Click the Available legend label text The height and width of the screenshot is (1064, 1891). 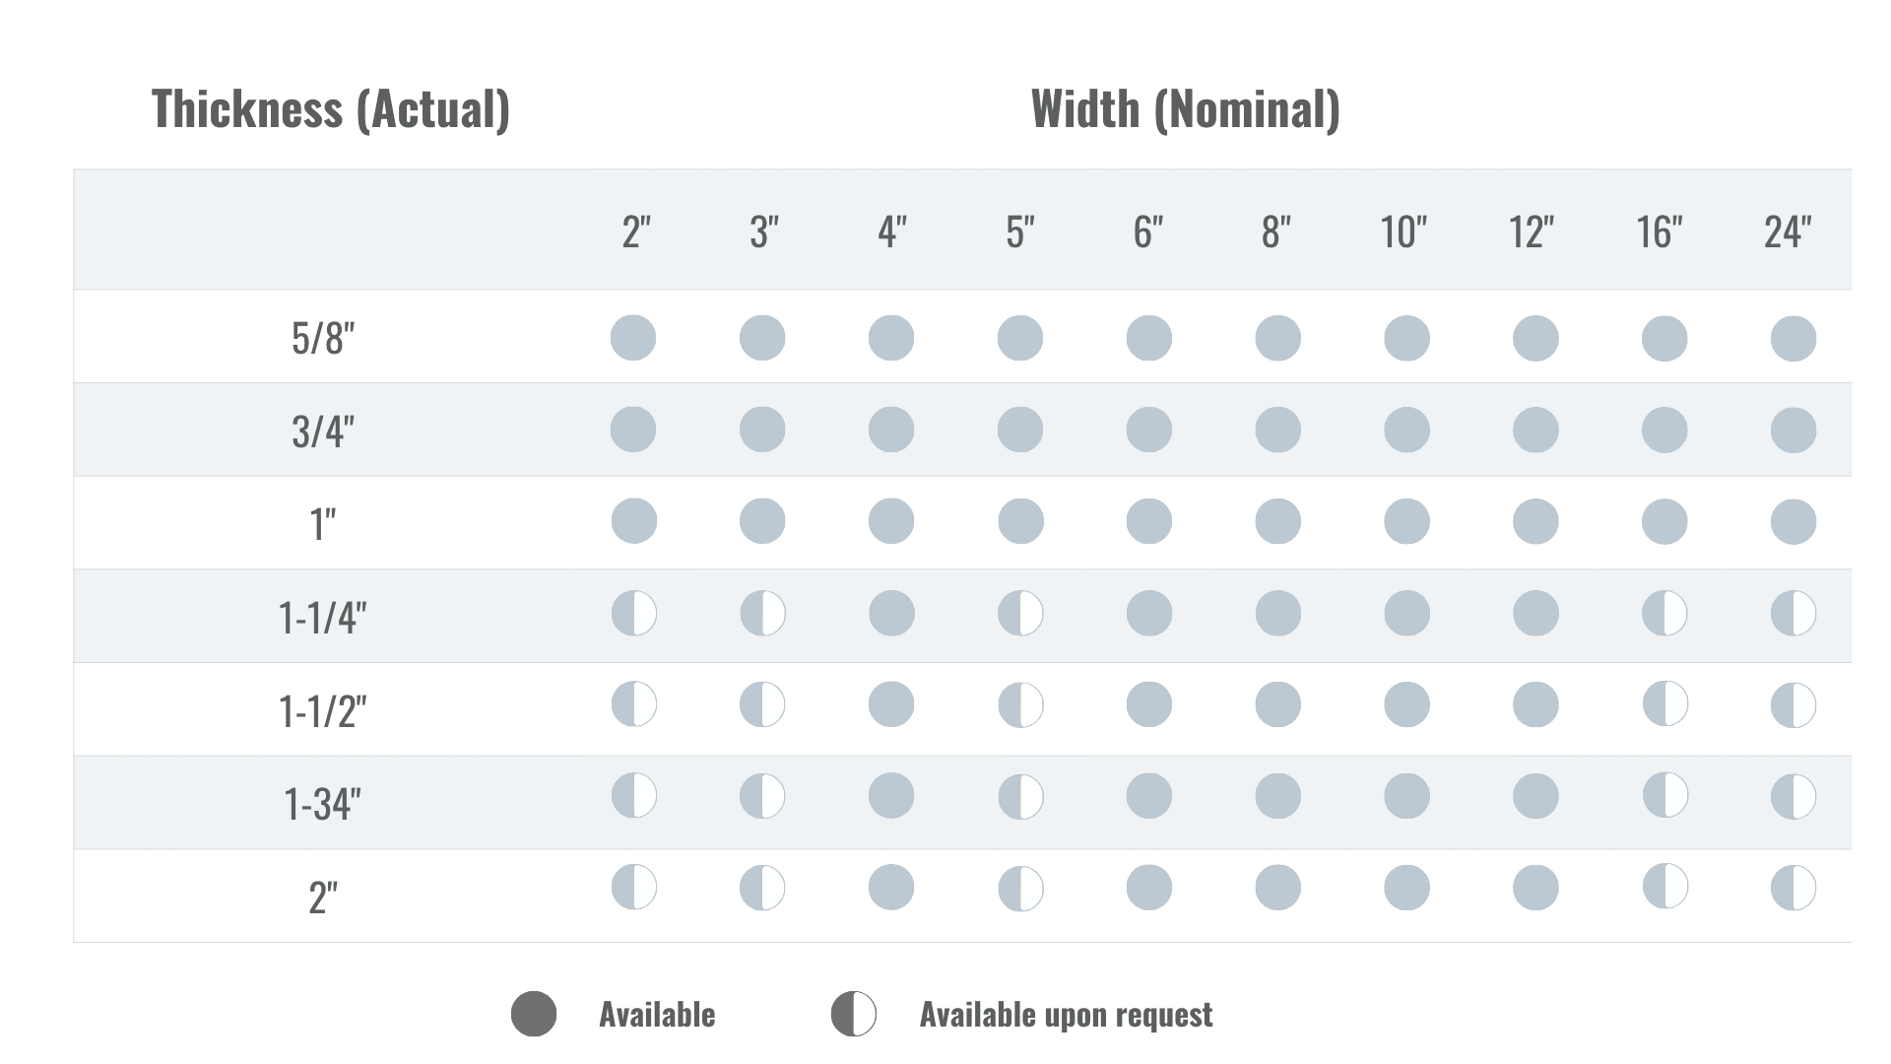click(x=657, y=1015)
